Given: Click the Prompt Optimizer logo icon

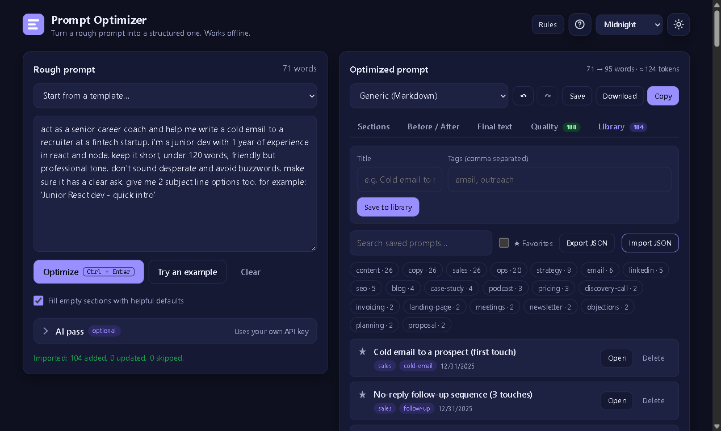Looking at the screenshot, I should [33, 24].
